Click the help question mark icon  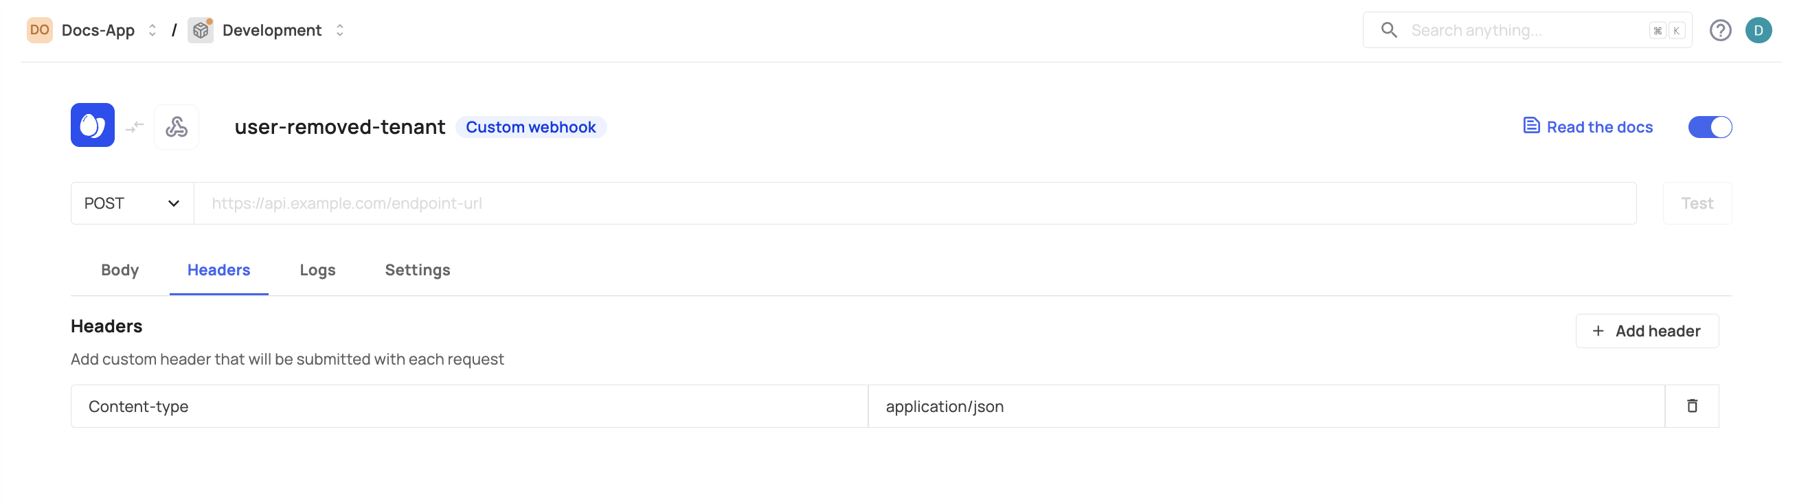point(1719,31)
